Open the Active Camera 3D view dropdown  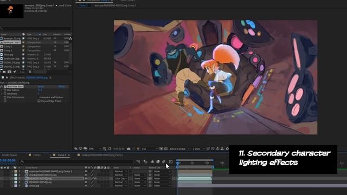click(x=179, y=149)
